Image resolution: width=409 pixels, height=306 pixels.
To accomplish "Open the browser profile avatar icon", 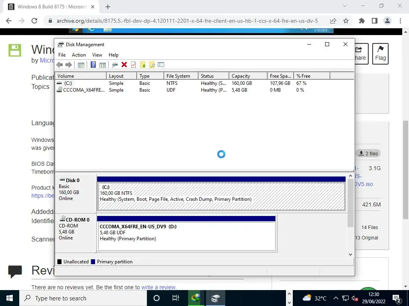I will tap(387, 21).
